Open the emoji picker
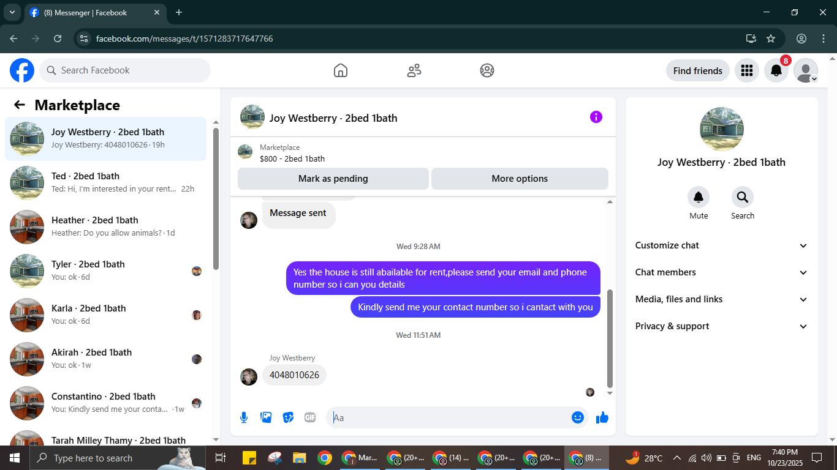The image size is (837, 470). coord(578,417)
